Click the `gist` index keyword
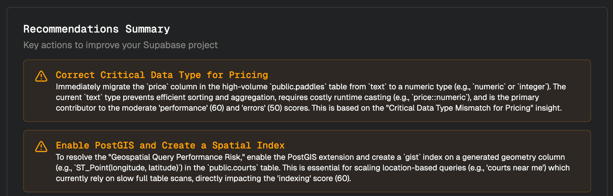The width and height of the screenshot is (613, 196). click(412, 157)
